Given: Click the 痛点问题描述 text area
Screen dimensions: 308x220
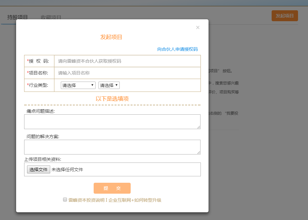Looking at the screenshot, I should [112, 122].
